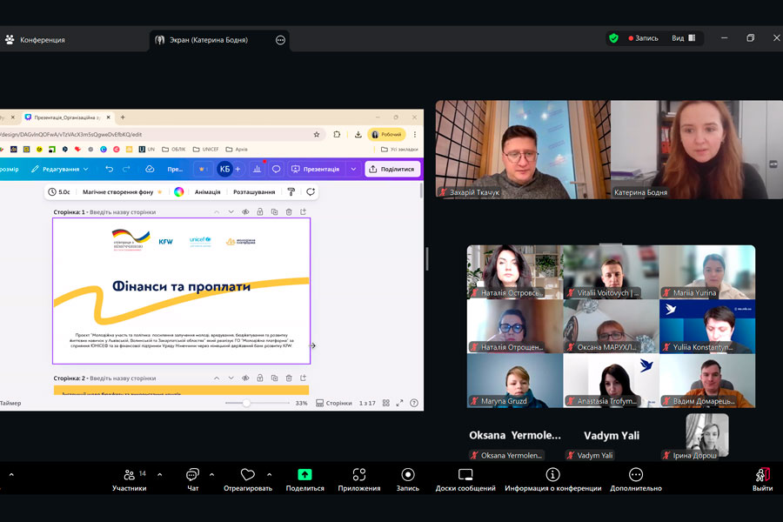Click the 5.0с page duration button
783x522 pixels.
[x=59, y=191]
